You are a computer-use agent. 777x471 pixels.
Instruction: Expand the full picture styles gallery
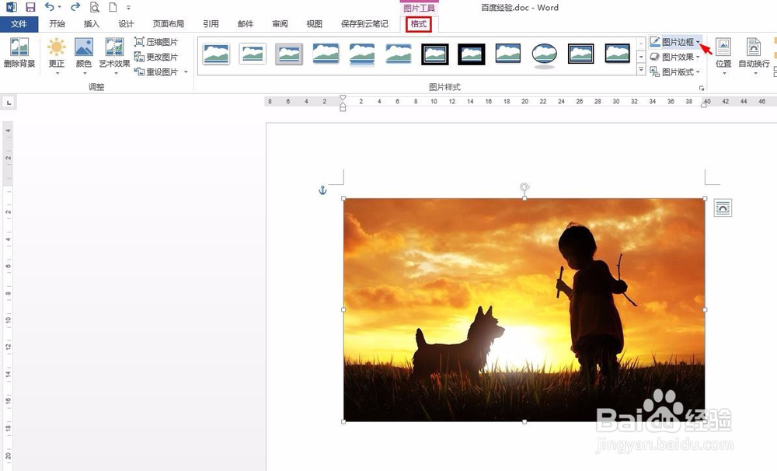click(x=641, y=70)
